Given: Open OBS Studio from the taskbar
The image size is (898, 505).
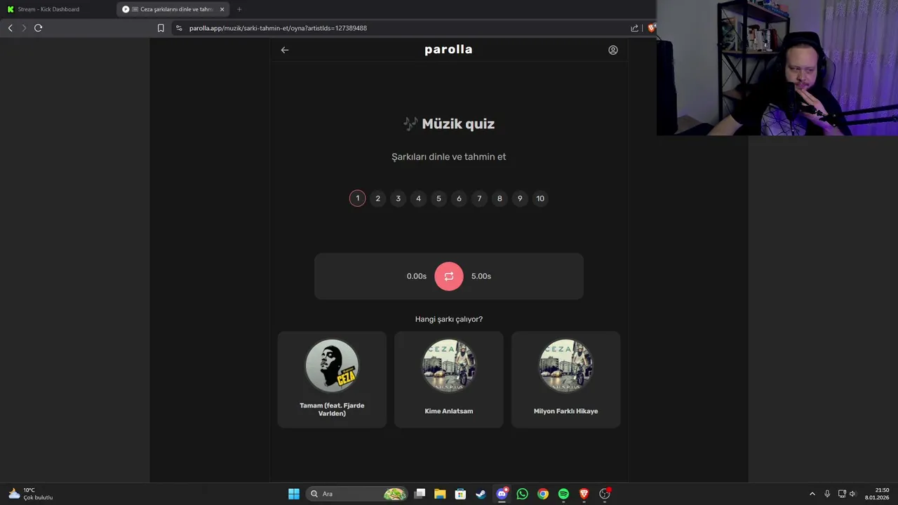Looking at the screenshot, I should click(x=605, y=494).
